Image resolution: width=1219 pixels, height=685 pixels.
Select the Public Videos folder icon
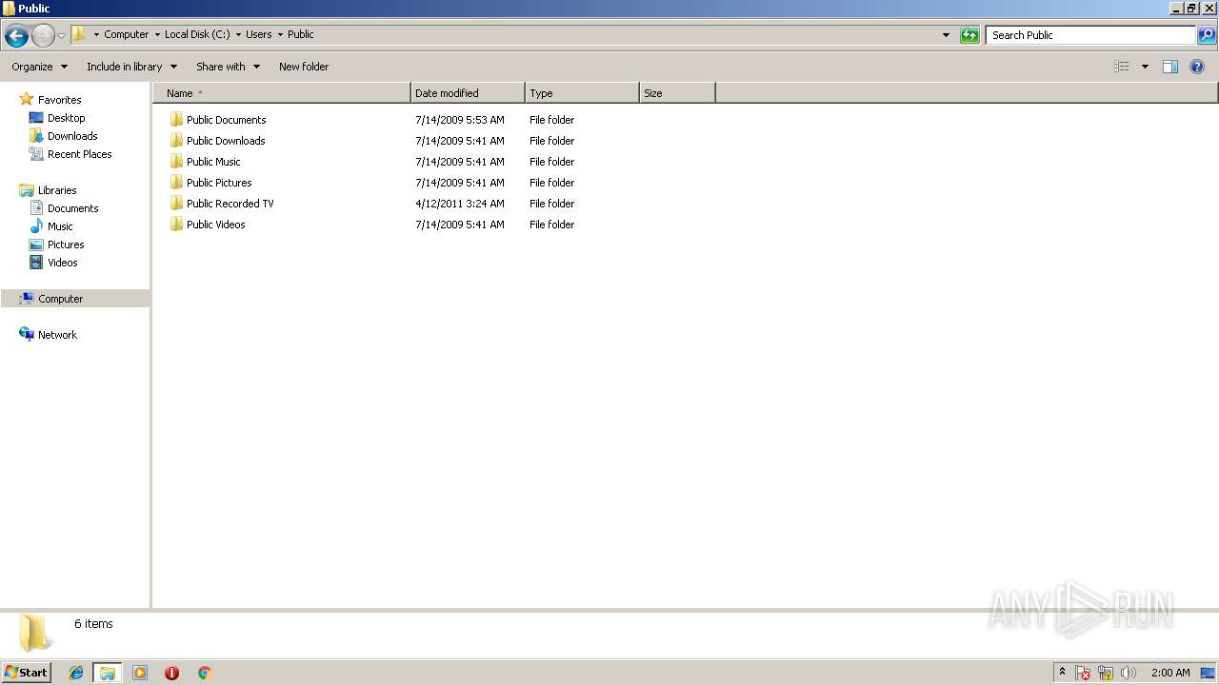[x=176, y=225]
